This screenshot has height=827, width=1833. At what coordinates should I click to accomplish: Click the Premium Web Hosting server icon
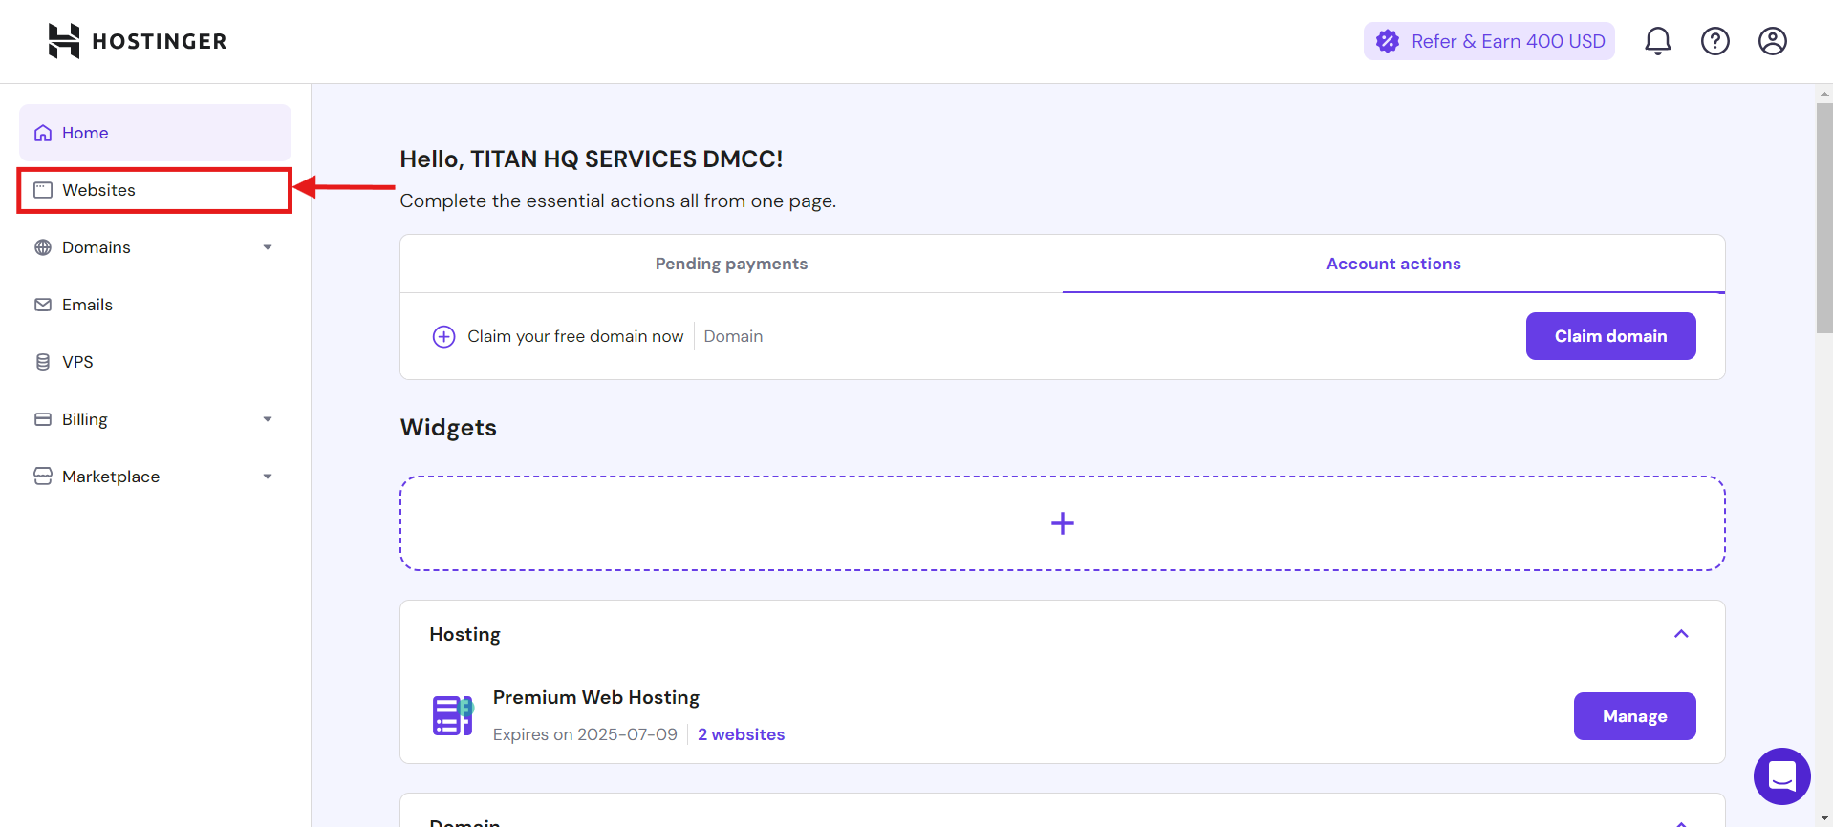click(453, 715)
